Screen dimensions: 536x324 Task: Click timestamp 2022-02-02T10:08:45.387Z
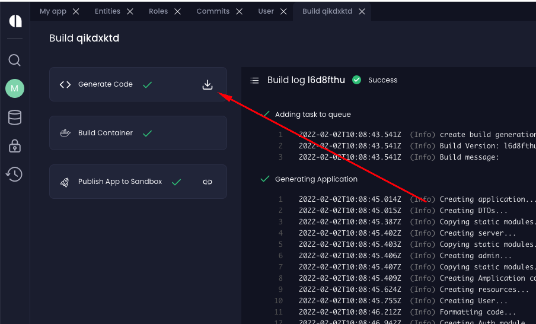(x=350, y=222)
